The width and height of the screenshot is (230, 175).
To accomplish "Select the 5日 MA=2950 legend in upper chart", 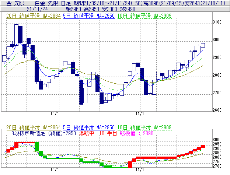I will pyautogui.click(x=89, y=16).
